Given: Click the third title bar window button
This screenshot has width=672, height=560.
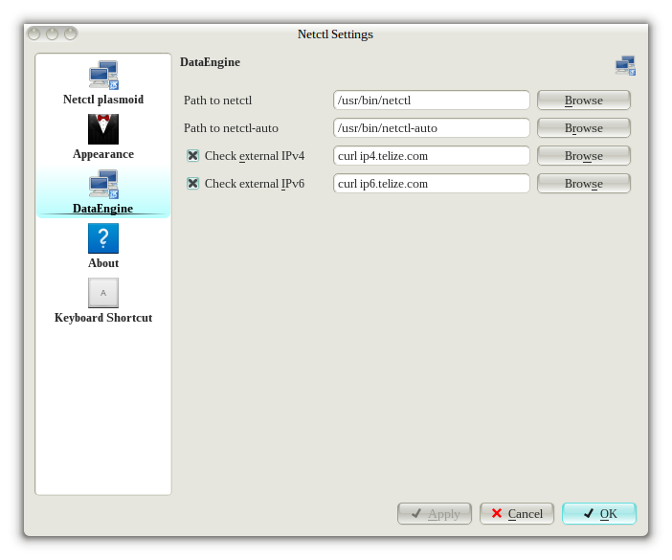Looking at the screenshot, I should 70,34.
